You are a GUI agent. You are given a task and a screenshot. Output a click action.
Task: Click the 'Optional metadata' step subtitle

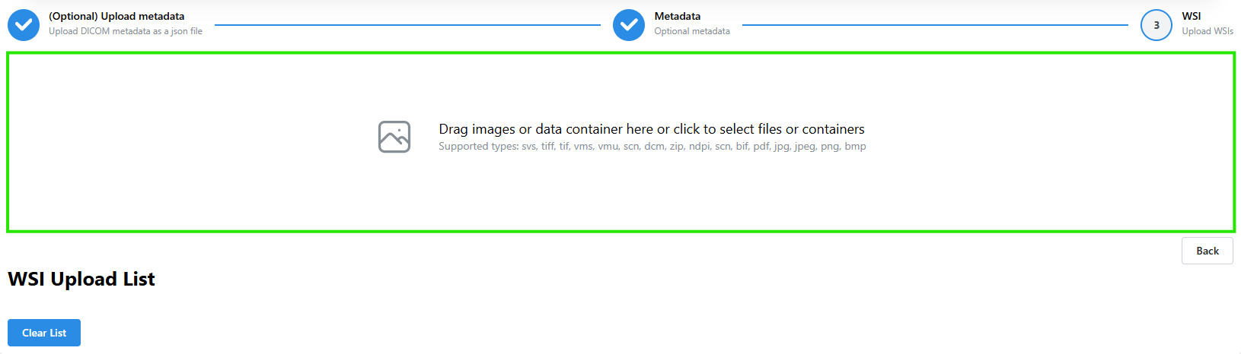[x=692, y=31]
